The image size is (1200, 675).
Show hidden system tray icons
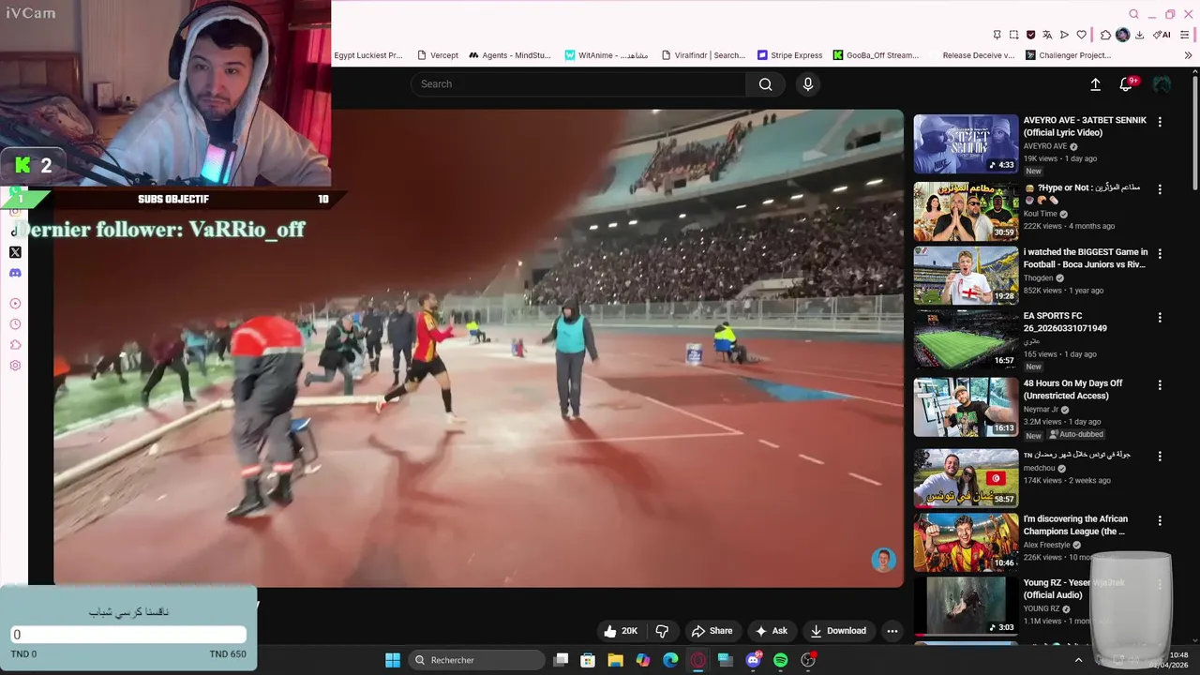point(1078,660)
